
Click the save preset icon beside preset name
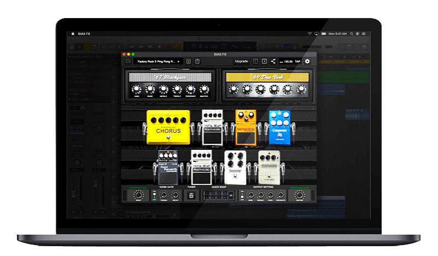coord(189,61)
